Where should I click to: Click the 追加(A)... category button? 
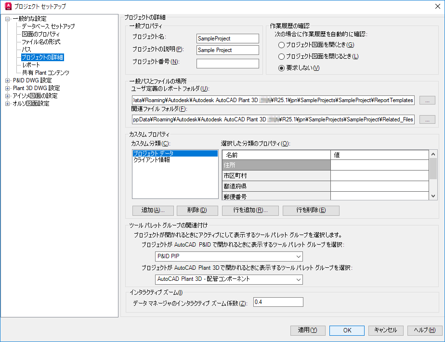(x=153, y=210)
